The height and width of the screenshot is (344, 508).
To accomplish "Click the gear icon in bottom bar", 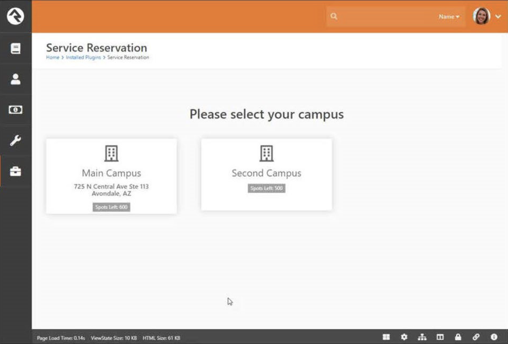I will click(404, 338).
